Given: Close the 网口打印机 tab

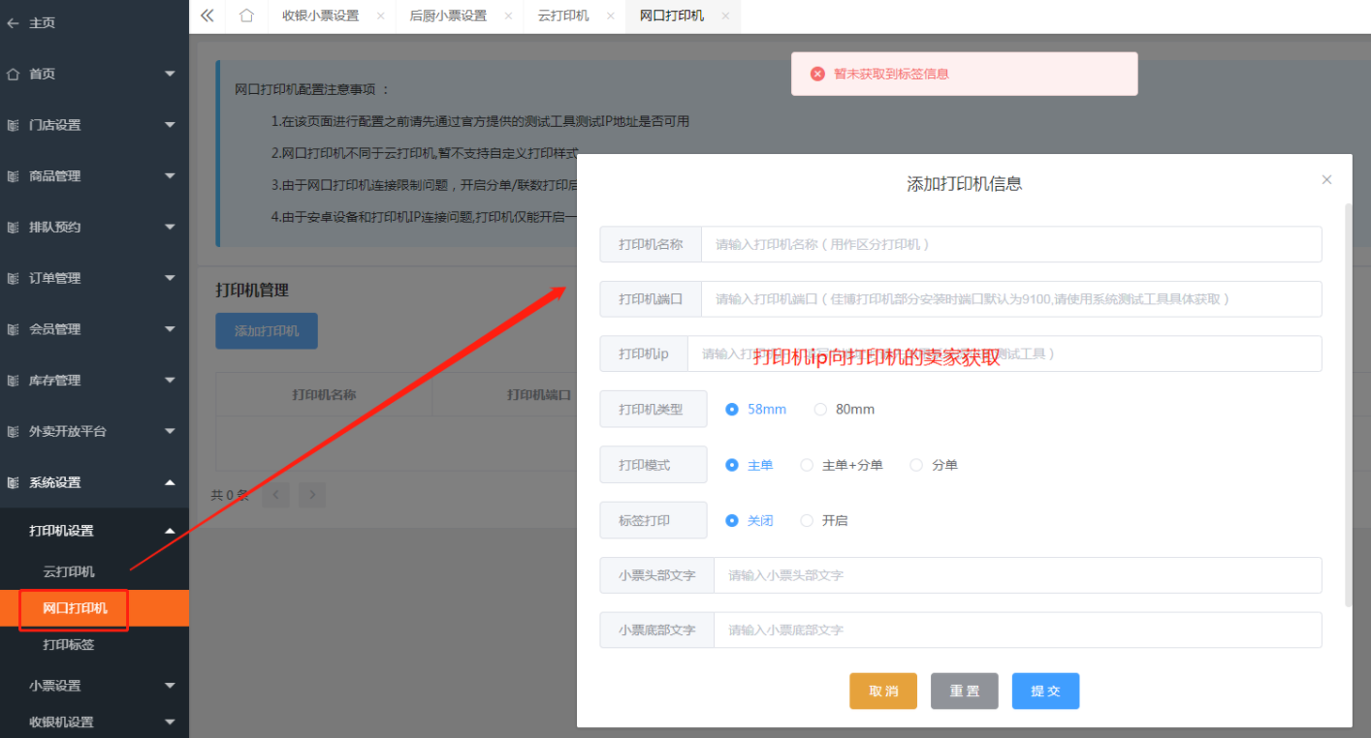Looking at the screenshot, I should [725, 16].
